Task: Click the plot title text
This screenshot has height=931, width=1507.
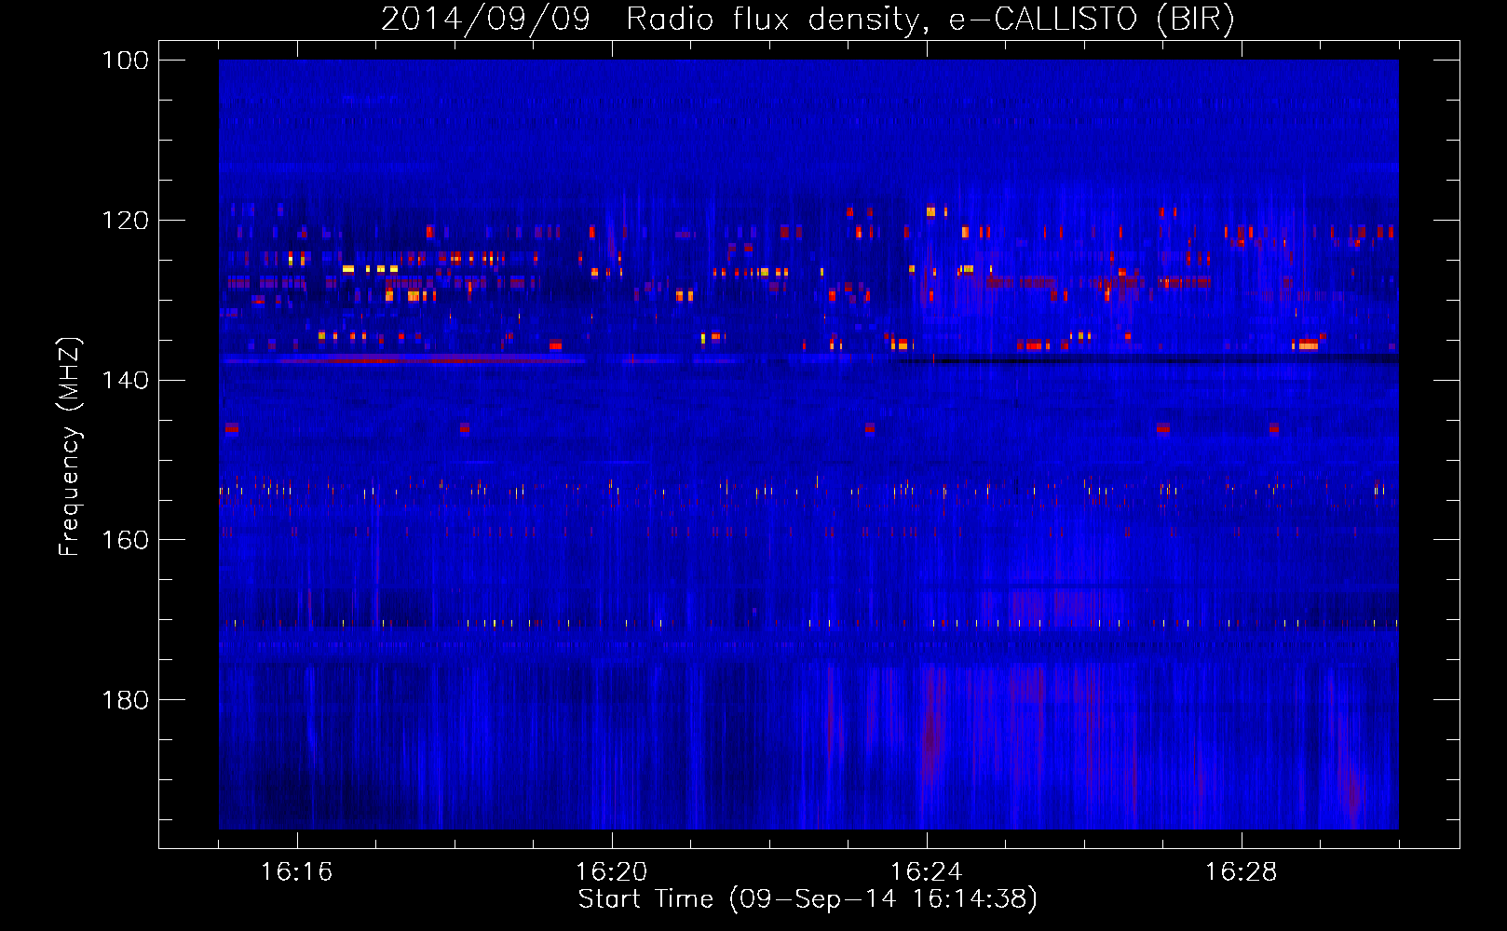Action: (808, 20)
